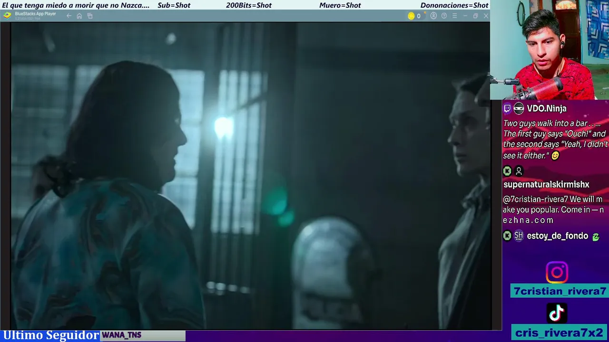Click the SH badge beside estoy_de_fondo
Screen dimensions: 609x342
[519, 236]
